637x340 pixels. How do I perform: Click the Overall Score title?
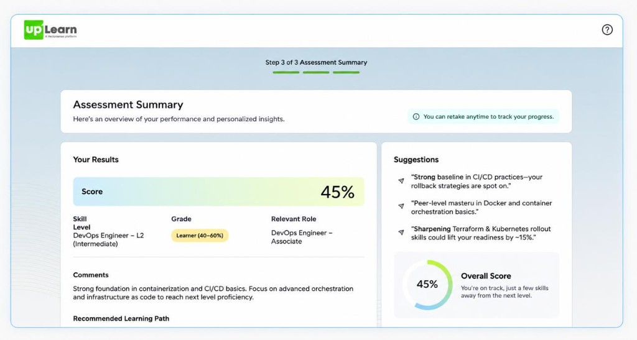486,276
